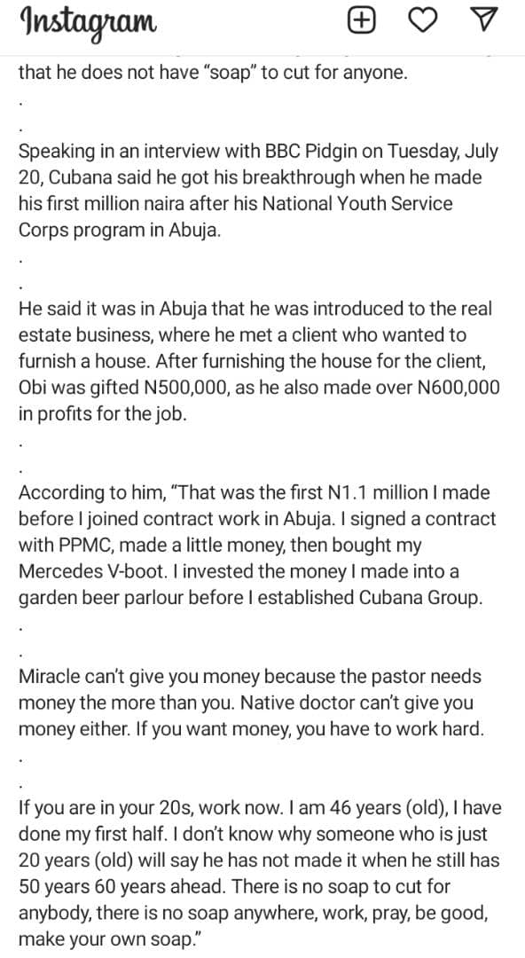Select the paragraph starting "He said it was in Abuja"
This screenshot has width=525, height=958.
[x=259, y=361]
